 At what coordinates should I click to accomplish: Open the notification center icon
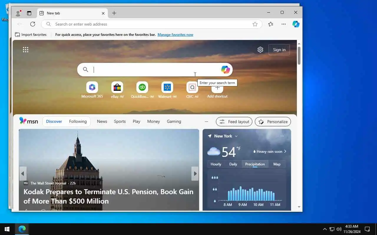click(x=367, y=229)
